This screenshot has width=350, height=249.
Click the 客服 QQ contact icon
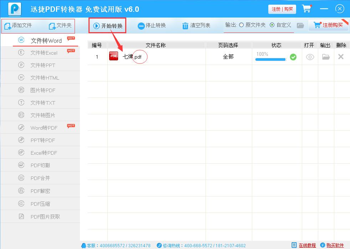pyautogui.click(x=84, y=245)
